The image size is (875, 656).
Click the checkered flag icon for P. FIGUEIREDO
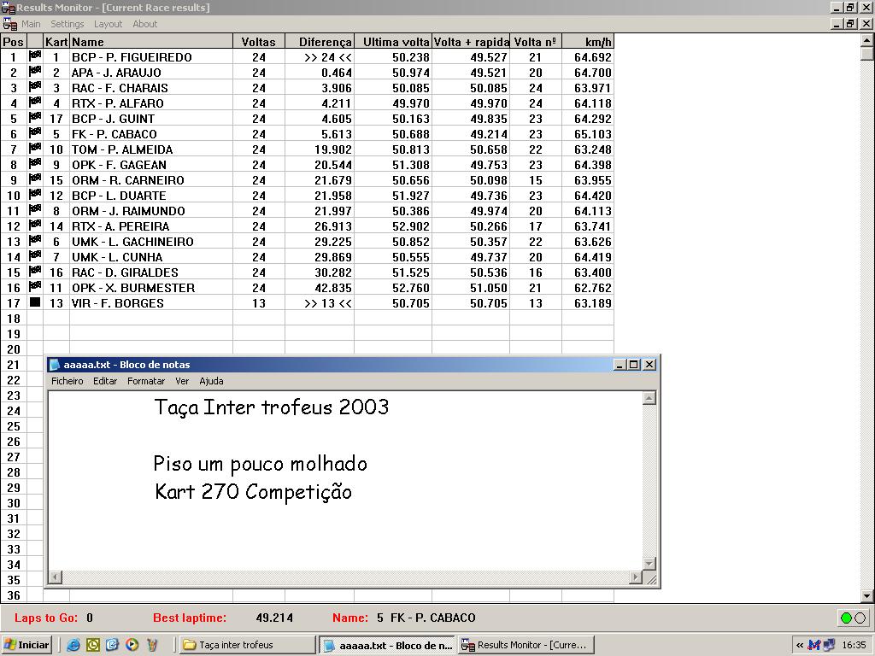(35, 57)
